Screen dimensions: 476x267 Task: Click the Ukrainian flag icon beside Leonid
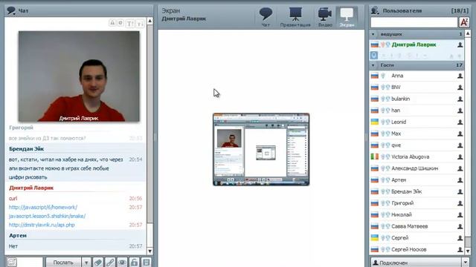pos(375,122)
